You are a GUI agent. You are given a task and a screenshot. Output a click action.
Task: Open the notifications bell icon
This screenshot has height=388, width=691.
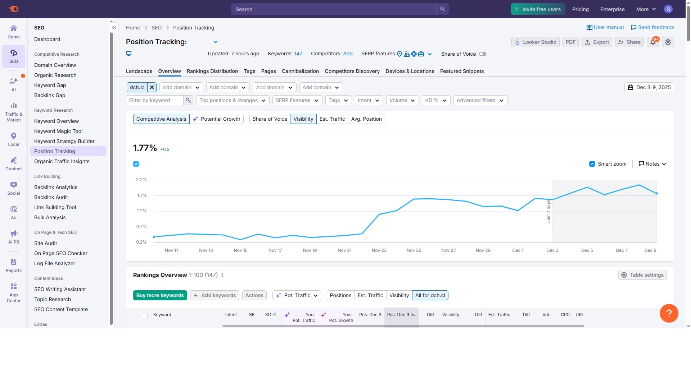(652, 42)
